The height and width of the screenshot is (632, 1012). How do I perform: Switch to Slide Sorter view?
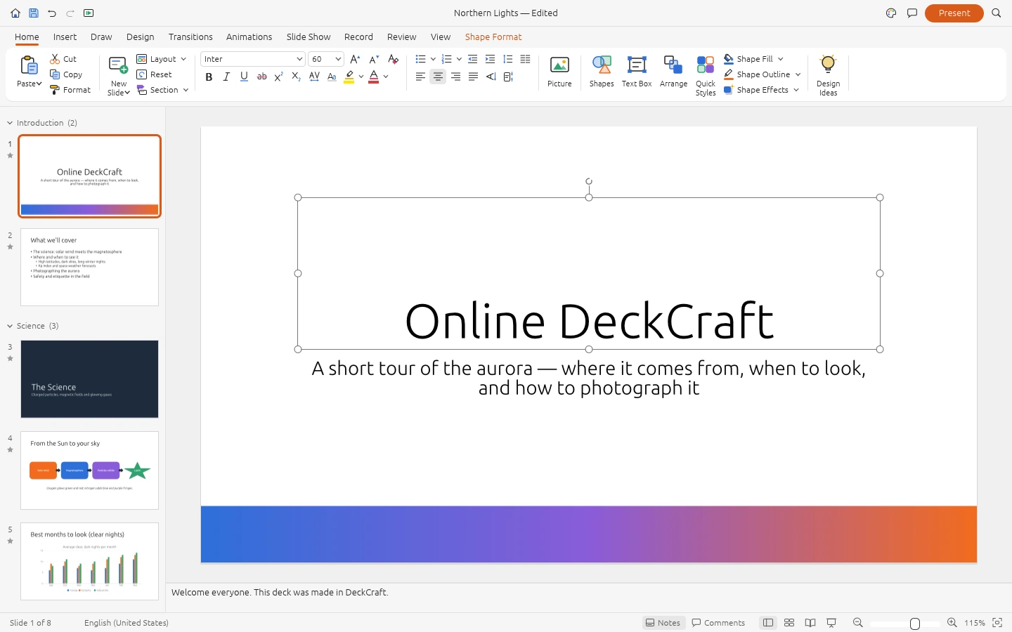789,622
